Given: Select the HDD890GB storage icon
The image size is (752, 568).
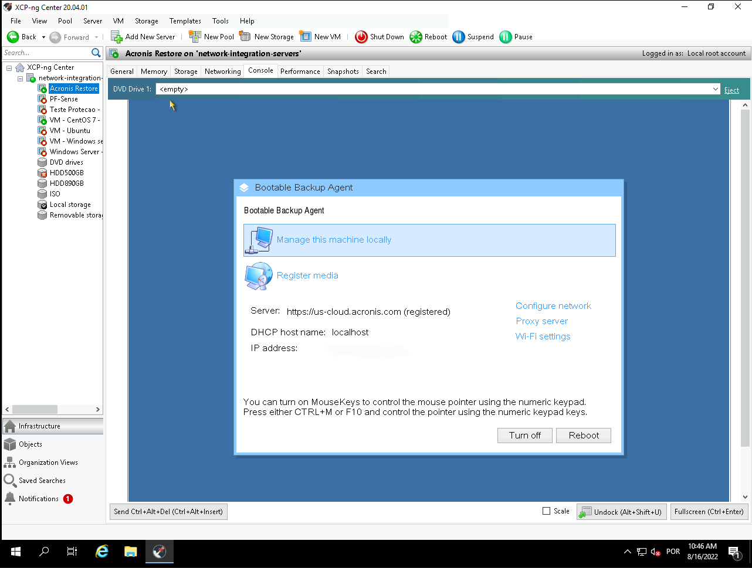Looking at the screenshot, I should [x=42, y=183].
